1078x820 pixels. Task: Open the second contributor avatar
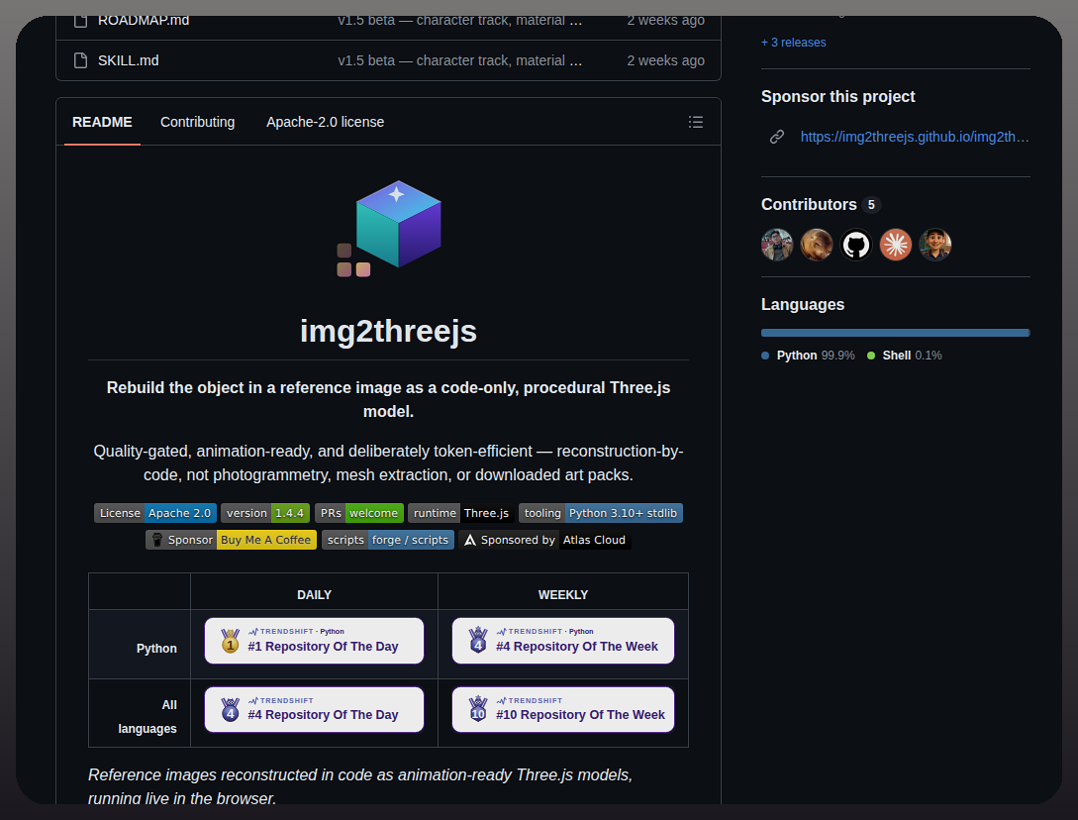817,245
